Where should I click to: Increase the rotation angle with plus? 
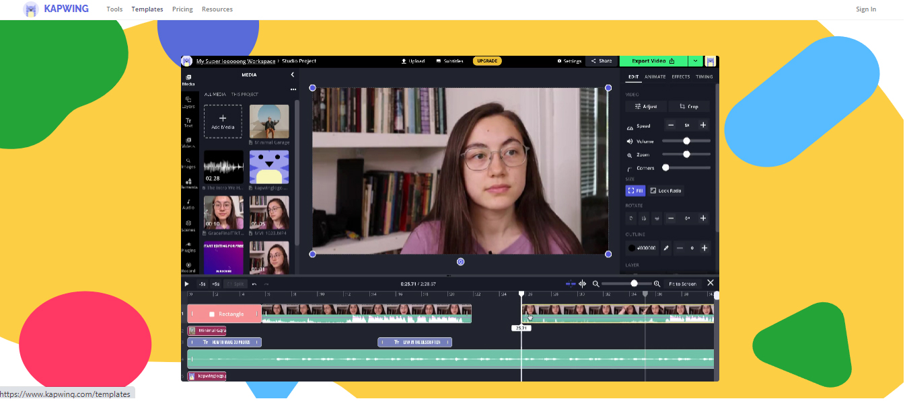(x=703, y=218)
